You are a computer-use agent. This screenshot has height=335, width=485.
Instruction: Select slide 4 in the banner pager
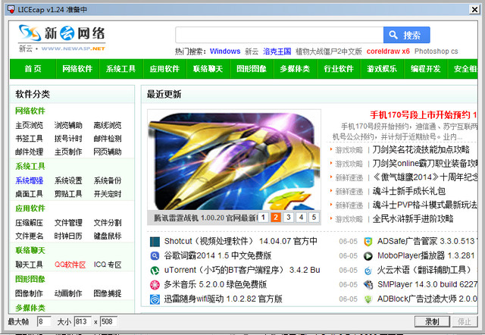301,218
